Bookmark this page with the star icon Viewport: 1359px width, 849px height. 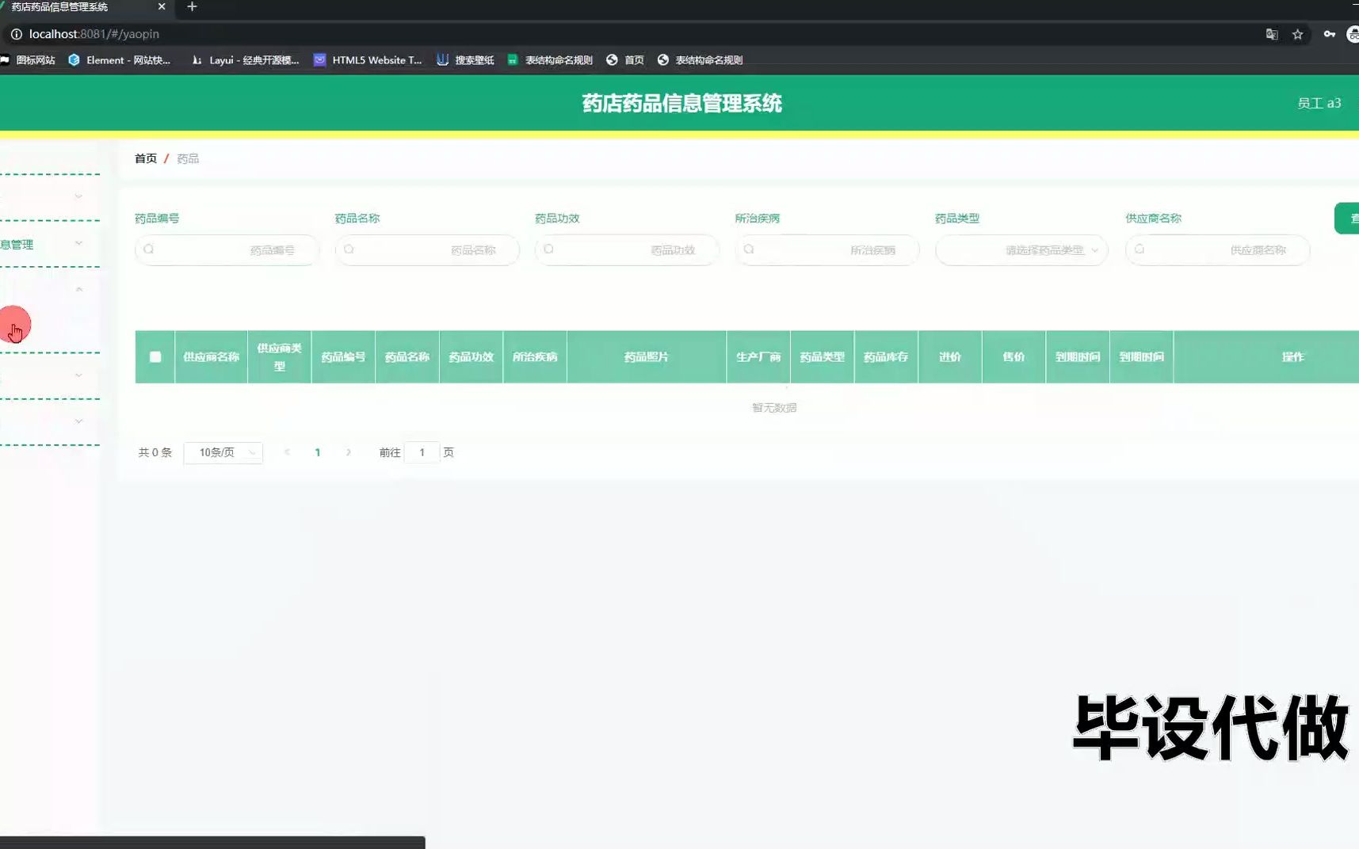pyautogui.click(x=1297, y=34)
